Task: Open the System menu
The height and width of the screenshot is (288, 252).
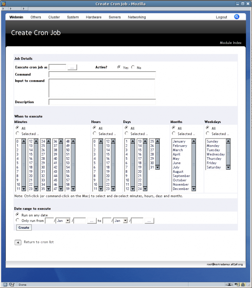Action: click(72, 17)
